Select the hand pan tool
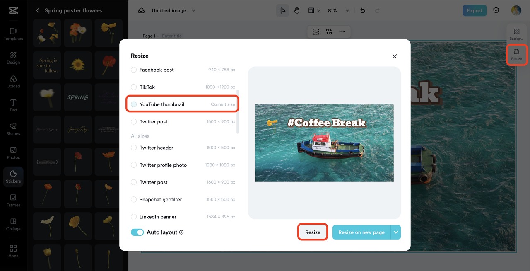The height and width of the screenshot is (271, 530). [x=297, y=10]
